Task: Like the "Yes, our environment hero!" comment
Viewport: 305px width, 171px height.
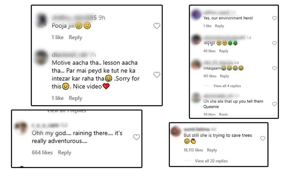Action: (274, 18)
